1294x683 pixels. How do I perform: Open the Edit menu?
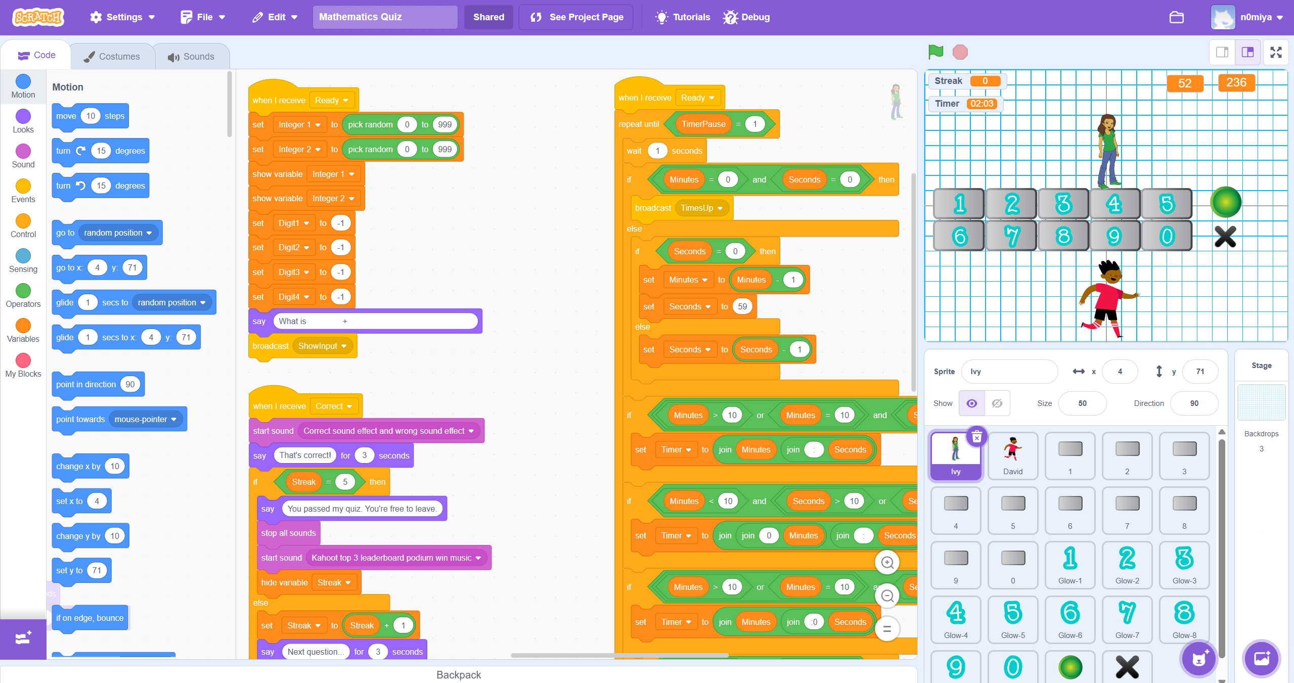coord(275,17)
